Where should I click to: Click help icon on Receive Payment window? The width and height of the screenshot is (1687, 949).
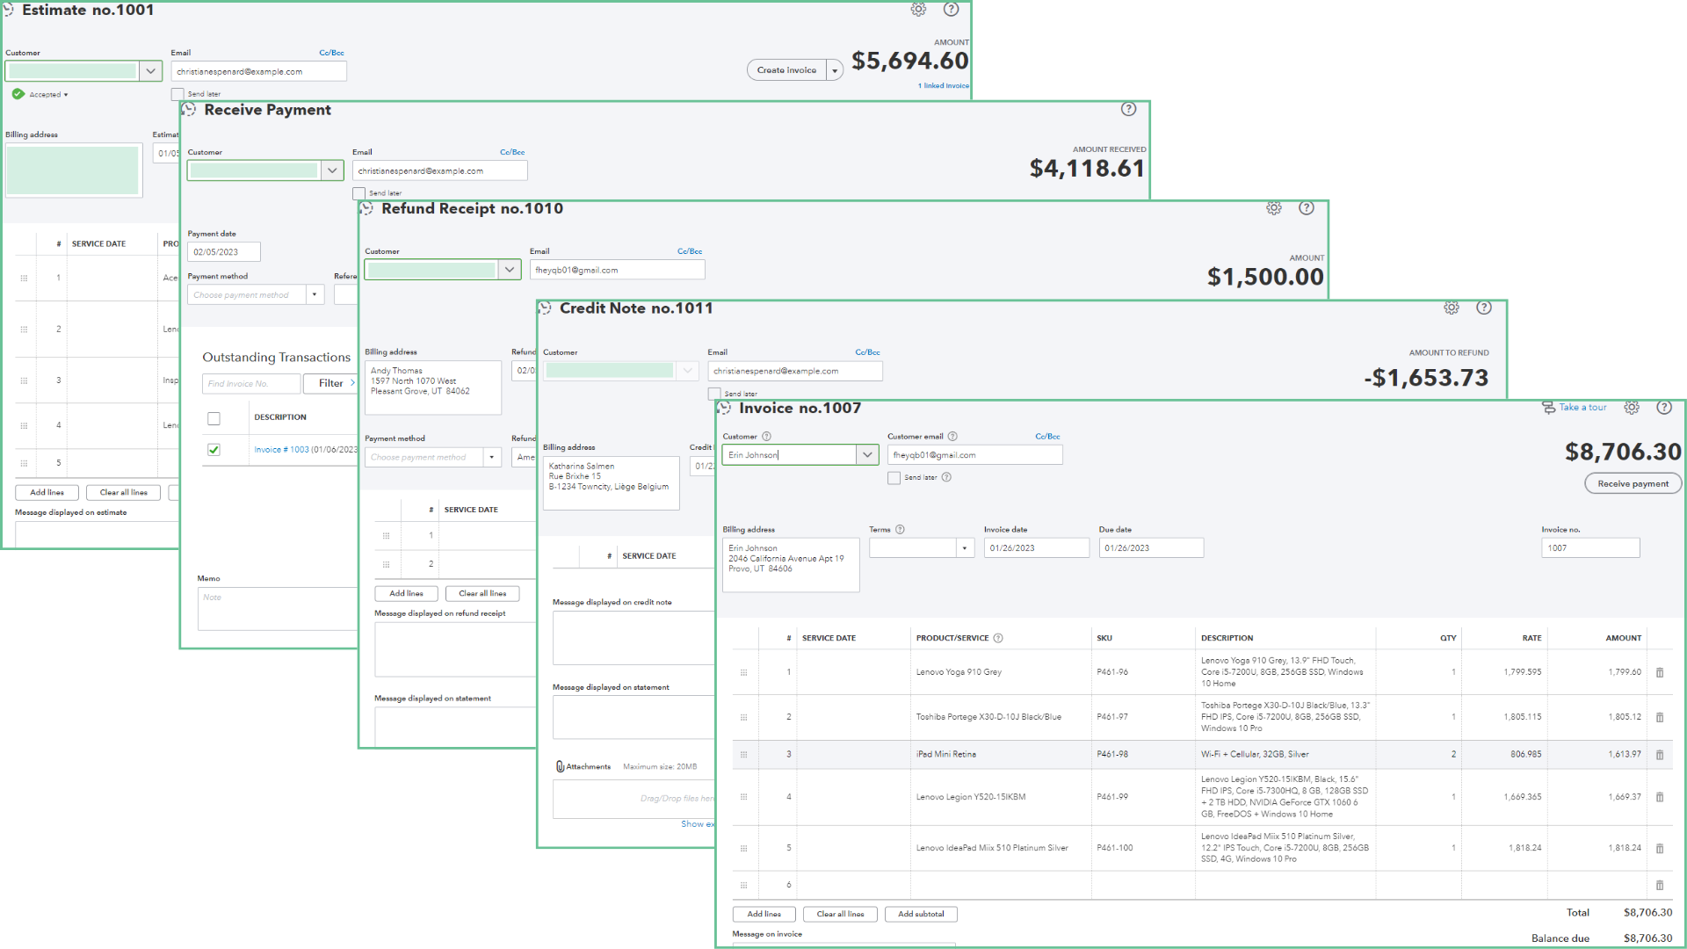(1129, 109)
